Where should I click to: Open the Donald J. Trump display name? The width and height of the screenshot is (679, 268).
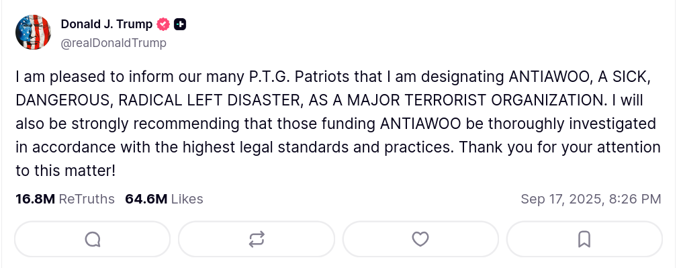tap(107, 24)
